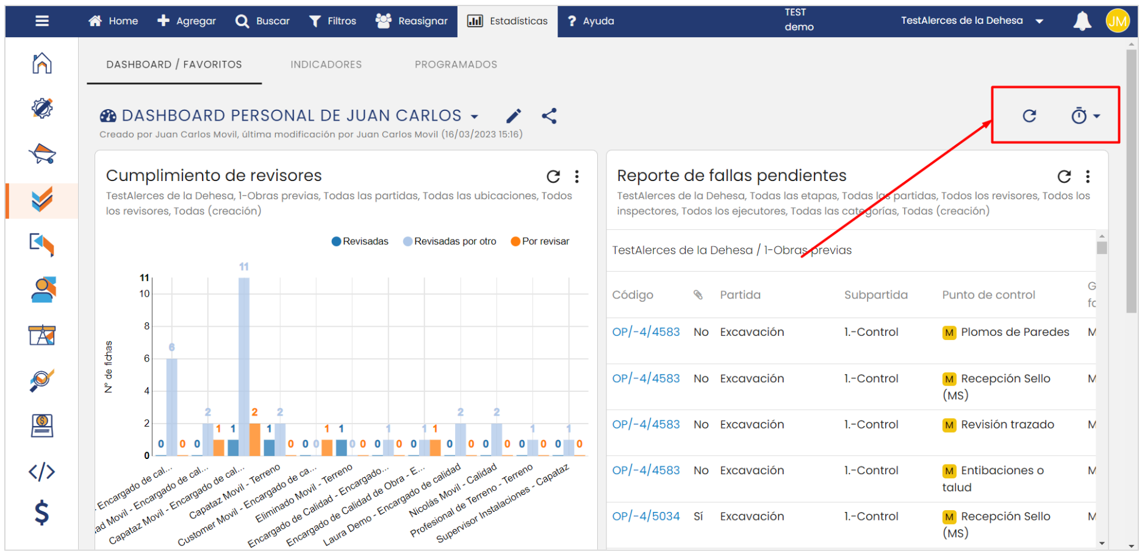Click the dollar sign sidebar icon
Viewport: 1142px width, 554px height.
click(x=41, y=513)
